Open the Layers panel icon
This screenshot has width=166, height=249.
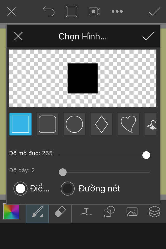pyautogui.click(x=155, y=212)
